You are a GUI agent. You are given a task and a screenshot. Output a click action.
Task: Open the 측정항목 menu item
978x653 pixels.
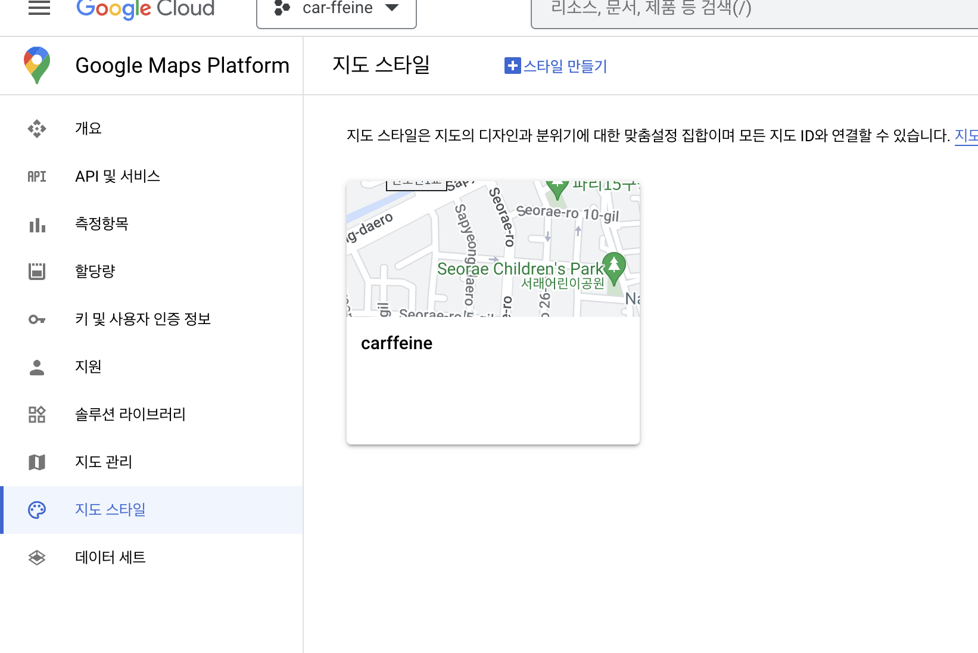pyautogui.click(x=151, y=224)
